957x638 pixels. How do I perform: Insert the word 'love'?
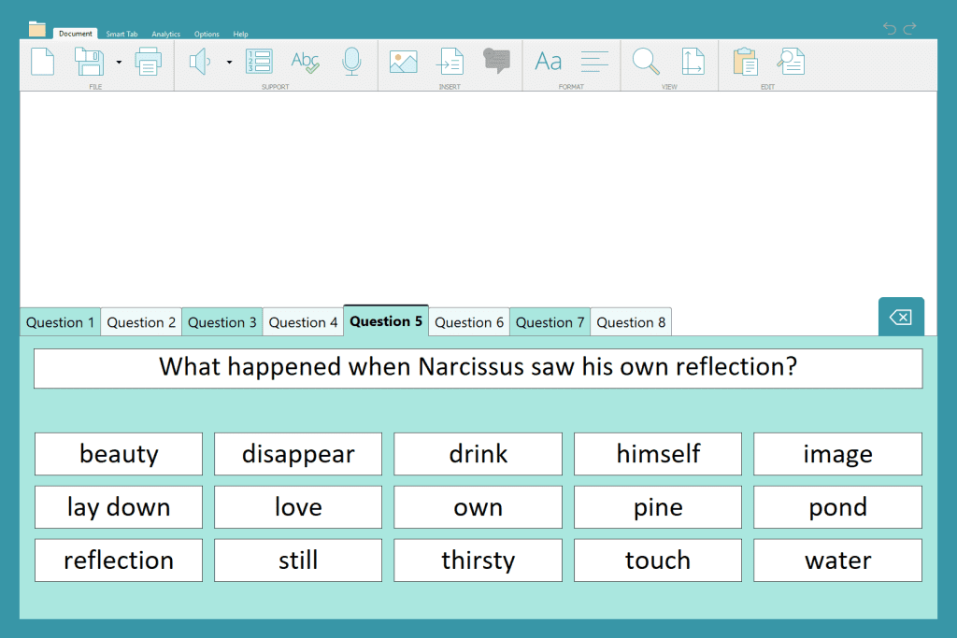tap(298, 507)
